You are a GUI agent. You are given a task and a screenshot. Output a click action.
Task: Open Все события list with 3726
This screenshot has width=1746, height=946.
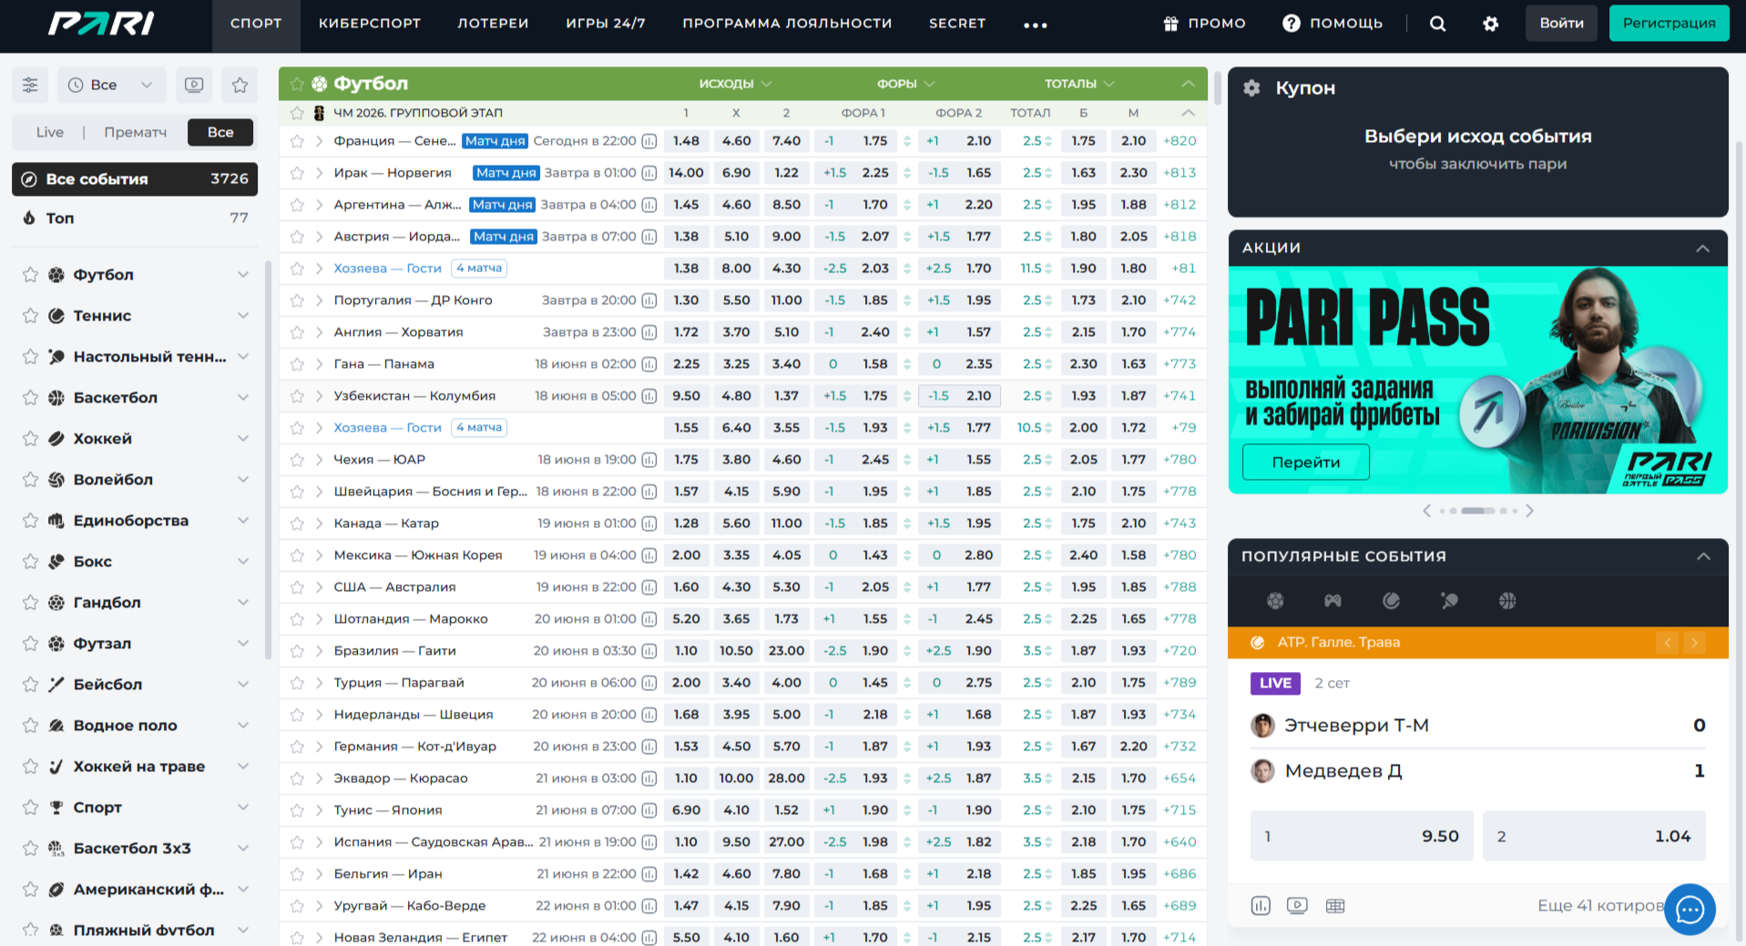pos(135,179)
